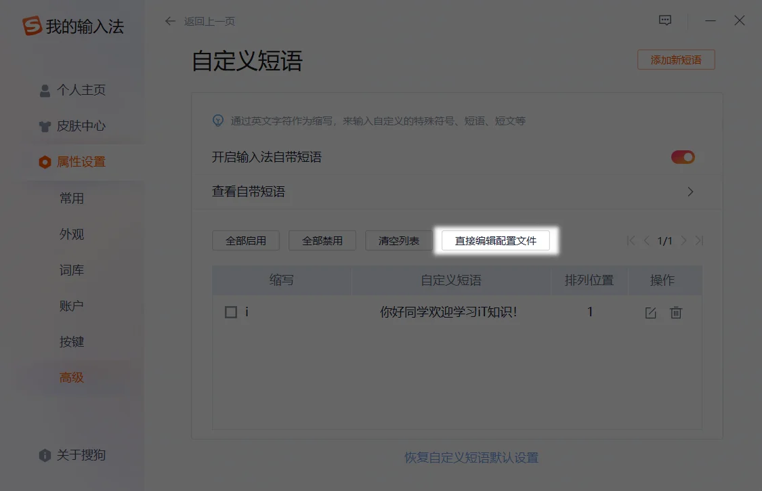The width and height of the screenshot is (762, 491).
Task: Jump to first page of phrase list
Action: coord(631,240)
